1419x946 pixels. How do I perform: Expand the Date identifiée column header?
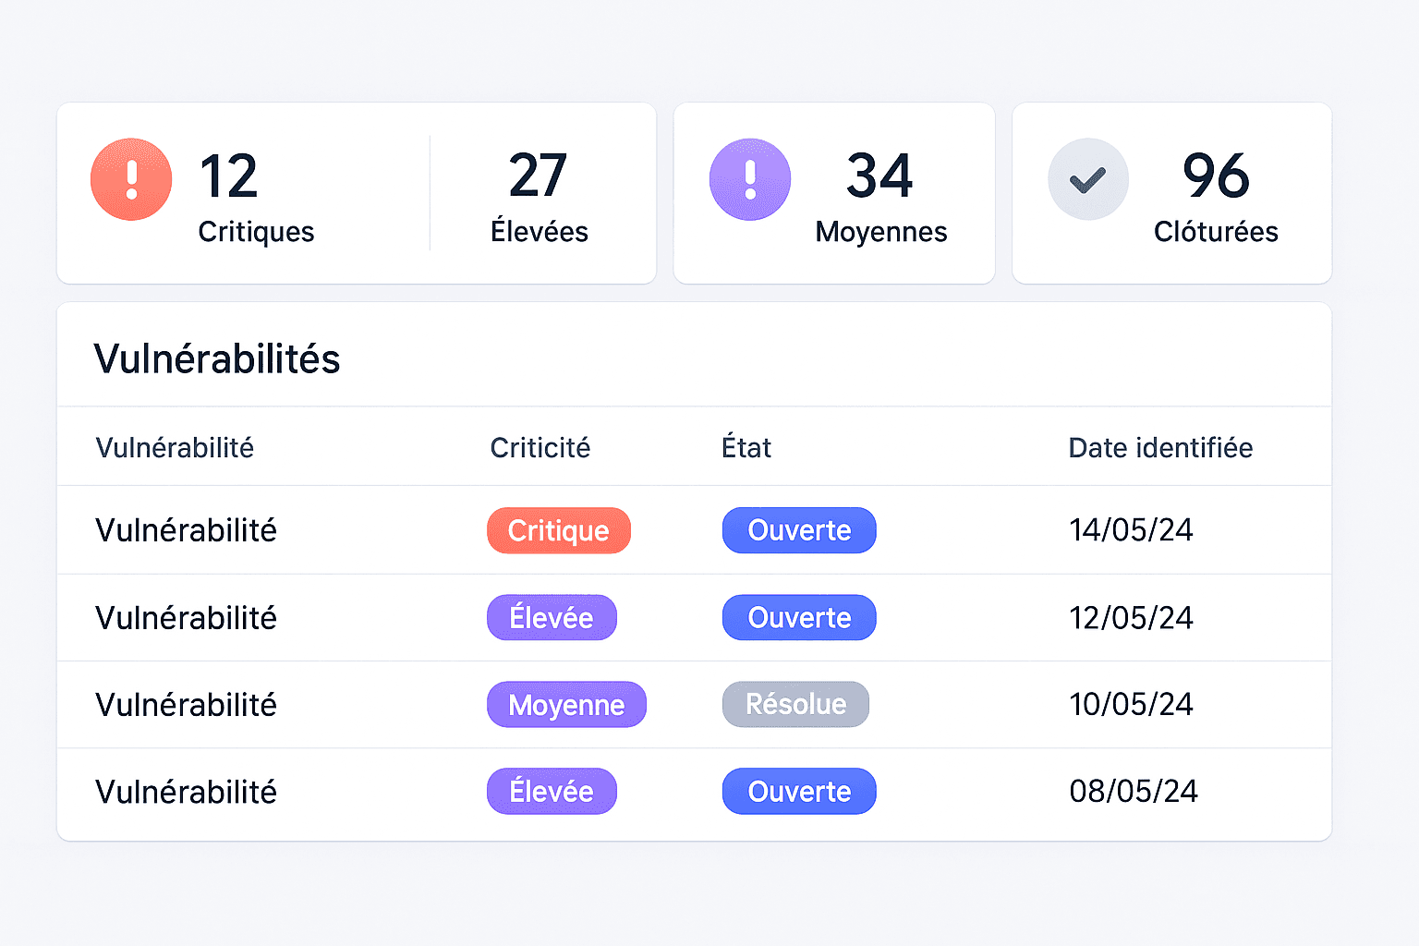pos(1160,447)
